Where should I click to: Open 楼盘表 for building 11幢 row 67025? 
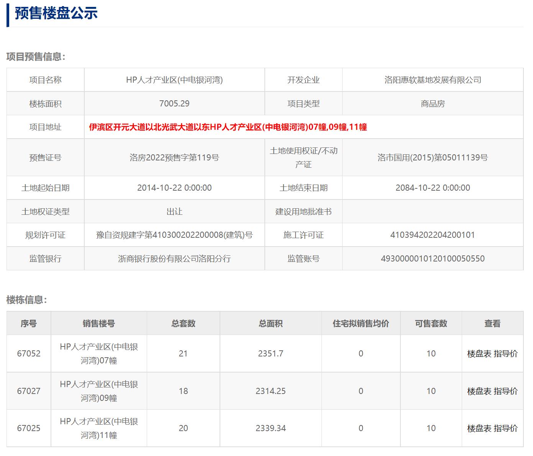click(x=479, y=428)
